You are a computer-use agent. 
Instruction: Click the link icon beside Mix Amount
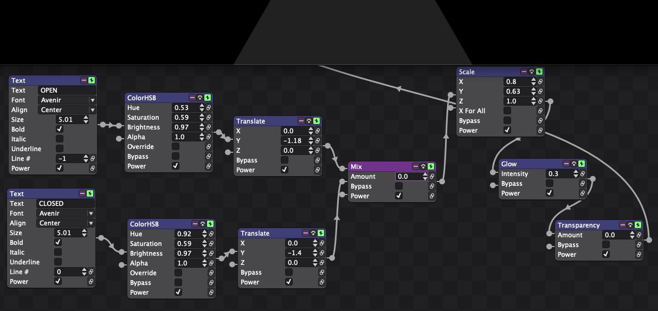[x=431, y=177]
